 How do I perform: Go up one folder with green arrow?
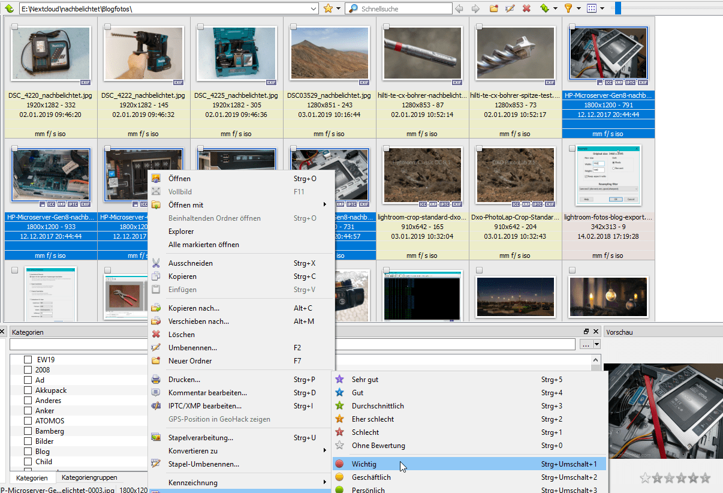[9, 8]
